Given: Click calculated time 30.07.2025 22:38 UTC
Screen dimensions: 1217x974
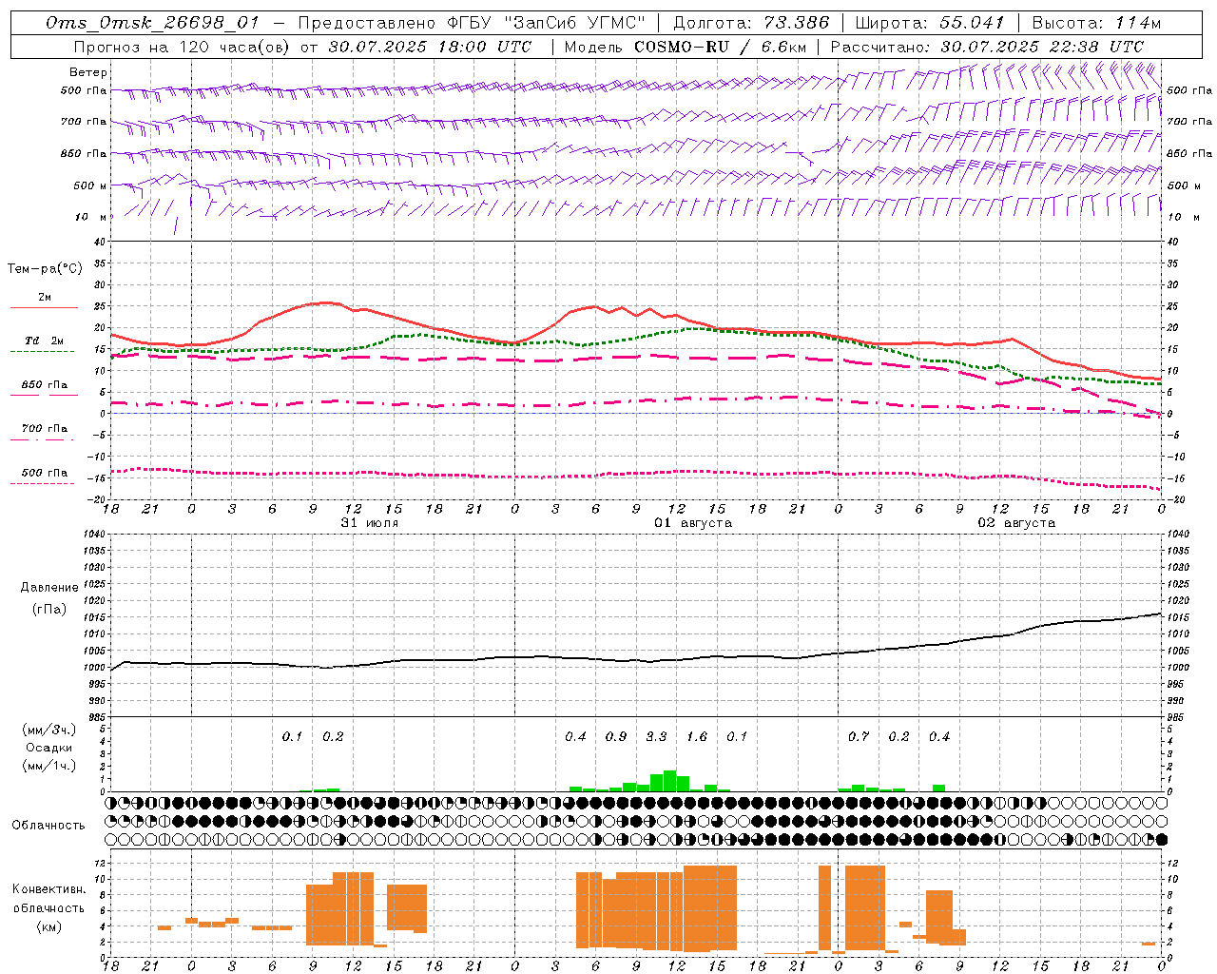Looking at the screenshot, I should (x=1042, y=47).
